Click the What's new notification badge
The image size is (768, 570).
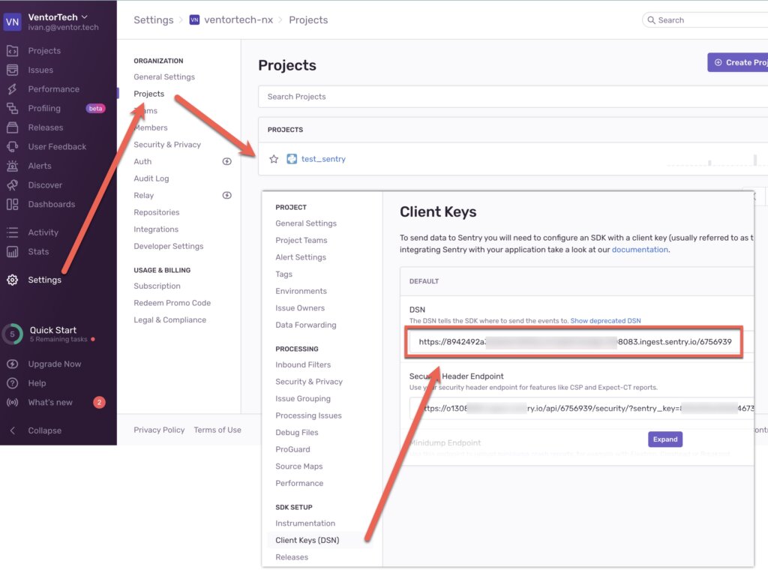pos(99,402)
